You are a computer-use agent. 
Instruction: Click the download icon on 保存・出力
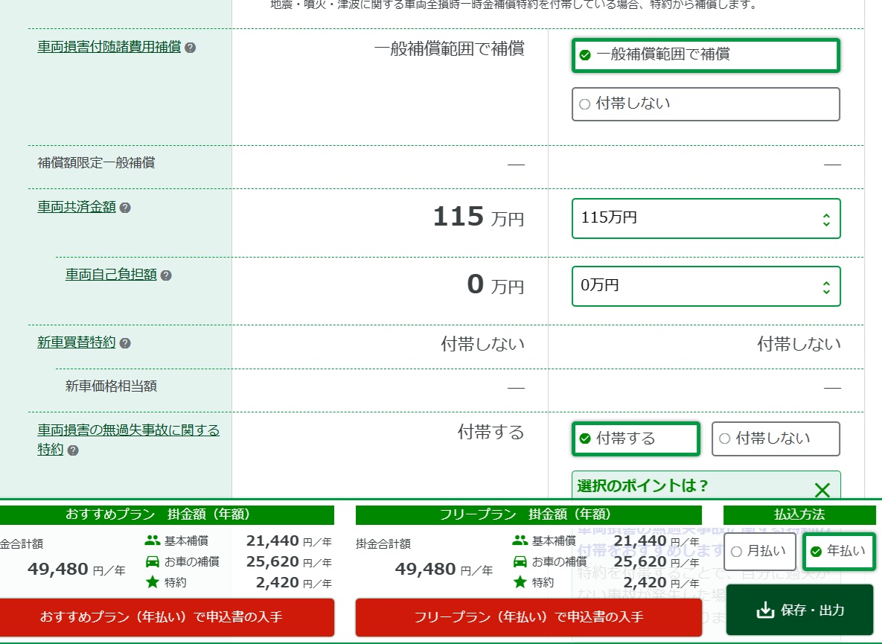click(x=765, y=610)
